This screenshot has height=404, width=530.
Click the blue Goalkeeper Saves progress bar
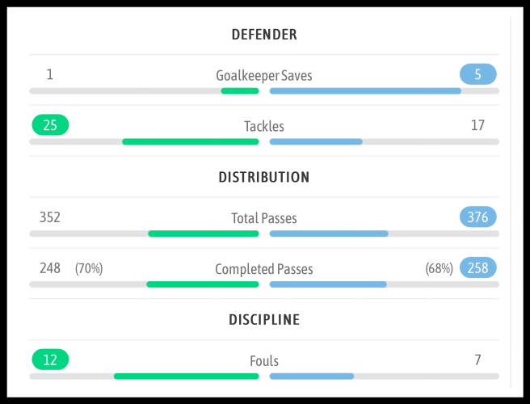(x=365, y=91)
